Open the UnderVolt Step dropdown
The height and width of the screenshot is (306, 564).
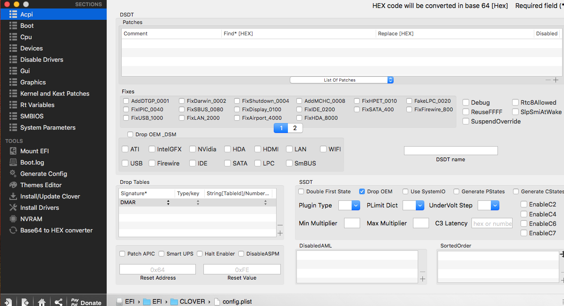coord(488,206)
